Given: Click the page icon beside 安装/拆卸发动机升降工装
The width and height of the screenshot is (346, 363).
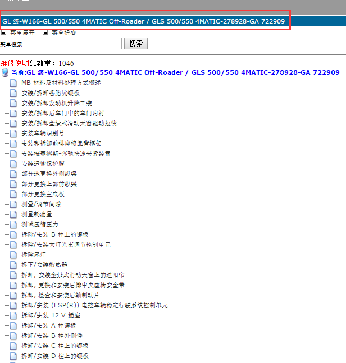Looking at the screenshot, I should pyautogui.click(x=13, y=103).
